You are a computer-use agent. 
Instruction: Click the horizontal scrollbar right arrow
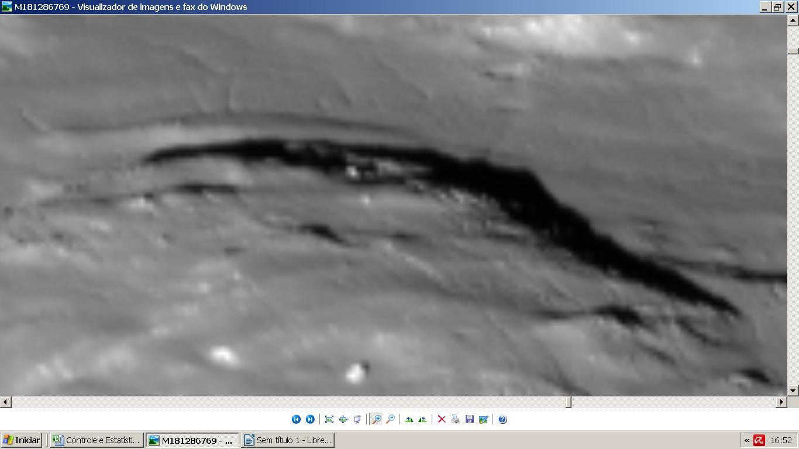click(x=781, y=402)
